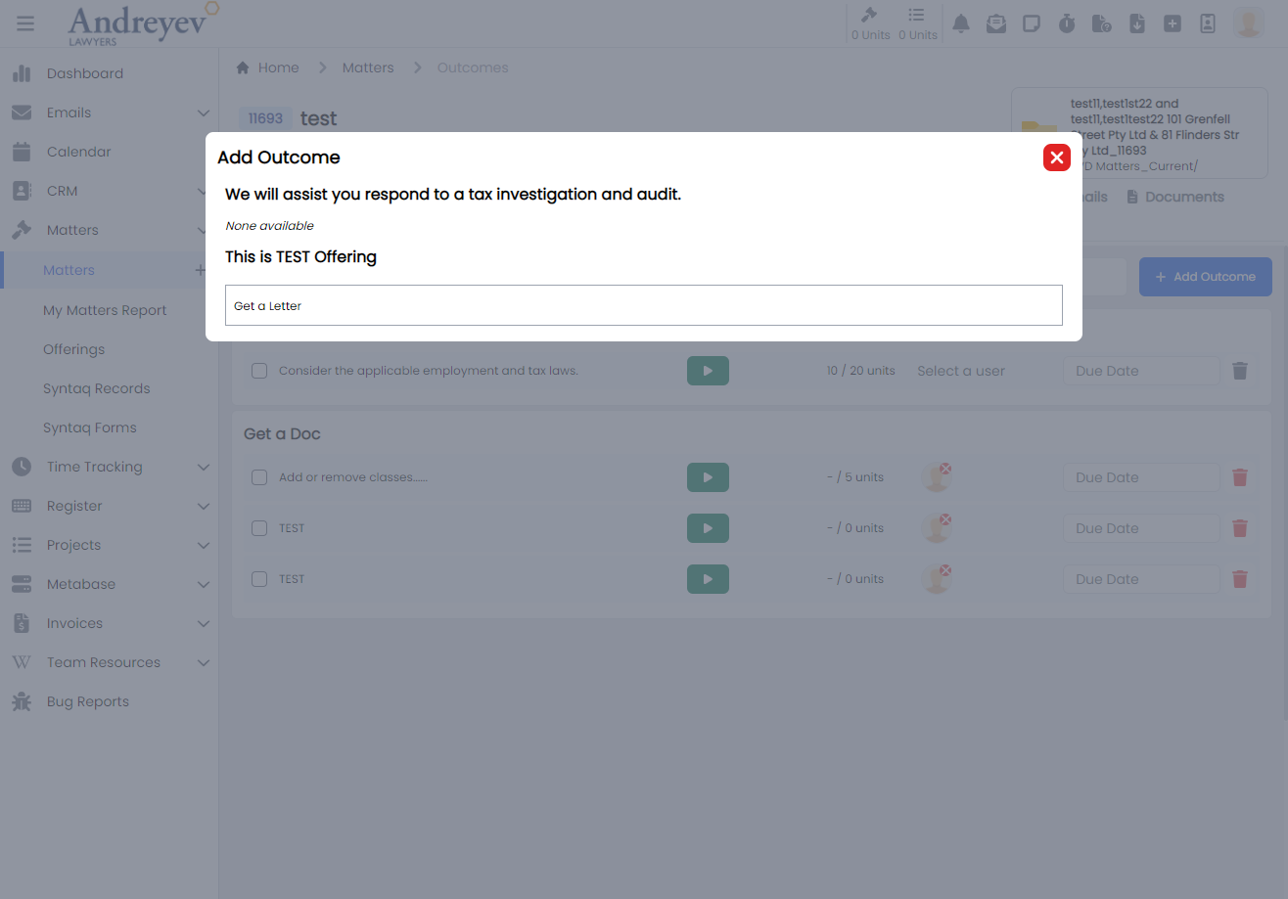Open the stopwatch timer icon
Screen dimensions: 1288x899
click(1066, 24)
